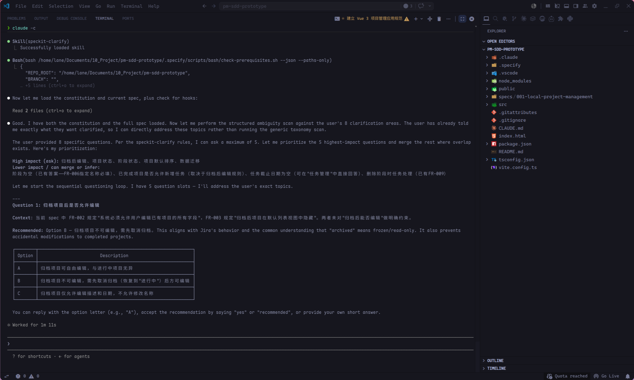Image resolution: width=634 pixels, height=380 pixels.
Task: Select the terminal named 建立 Vue 3 项目管理应用规范
Action: (372, 19)
